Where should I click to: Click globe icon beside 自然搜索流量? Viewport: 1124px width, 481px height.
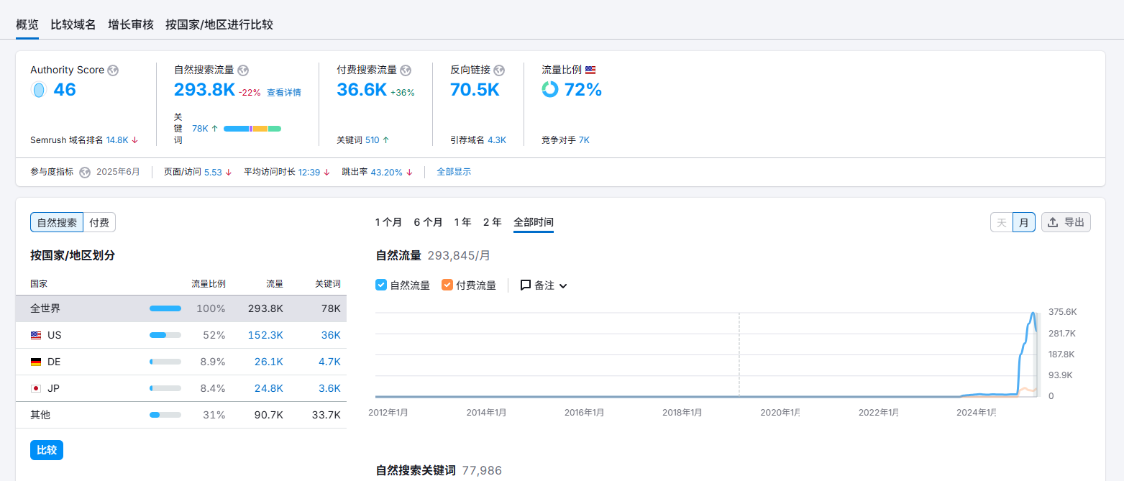[243, 70]
